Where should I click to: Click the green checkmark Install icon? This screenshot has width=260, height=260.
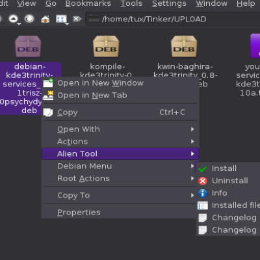[x=203, y=168]
